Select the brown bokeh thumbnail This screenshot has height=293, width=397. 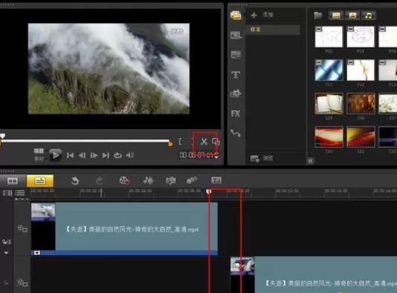361,104
